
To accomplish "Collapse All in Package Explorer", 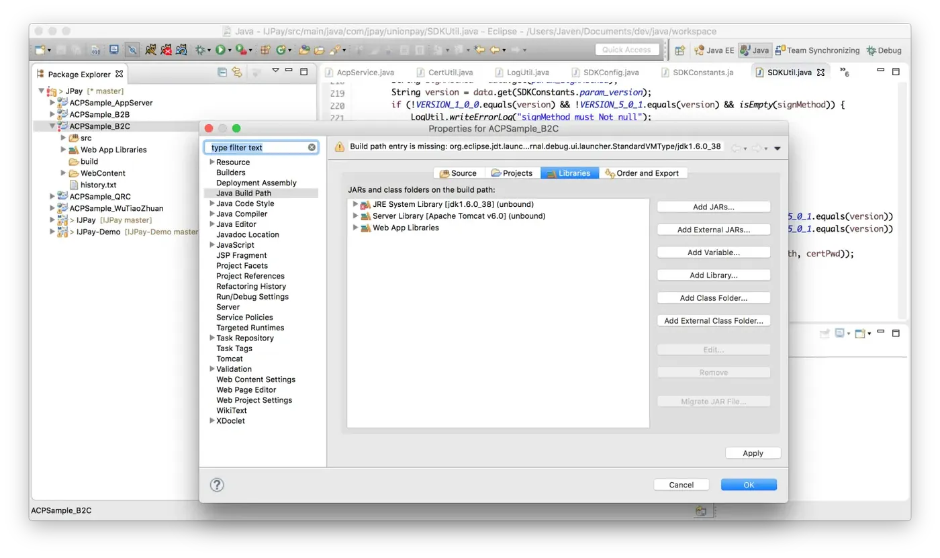I will pyautogui.click(x=222, y=72).
